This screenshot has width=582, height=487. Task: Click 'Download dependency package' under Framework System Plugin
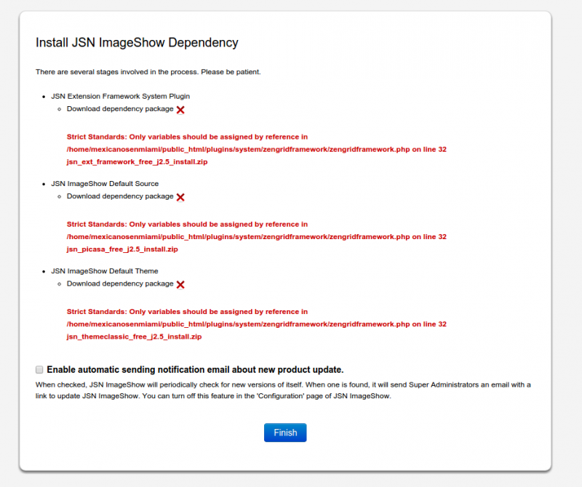tap(120, 109)
